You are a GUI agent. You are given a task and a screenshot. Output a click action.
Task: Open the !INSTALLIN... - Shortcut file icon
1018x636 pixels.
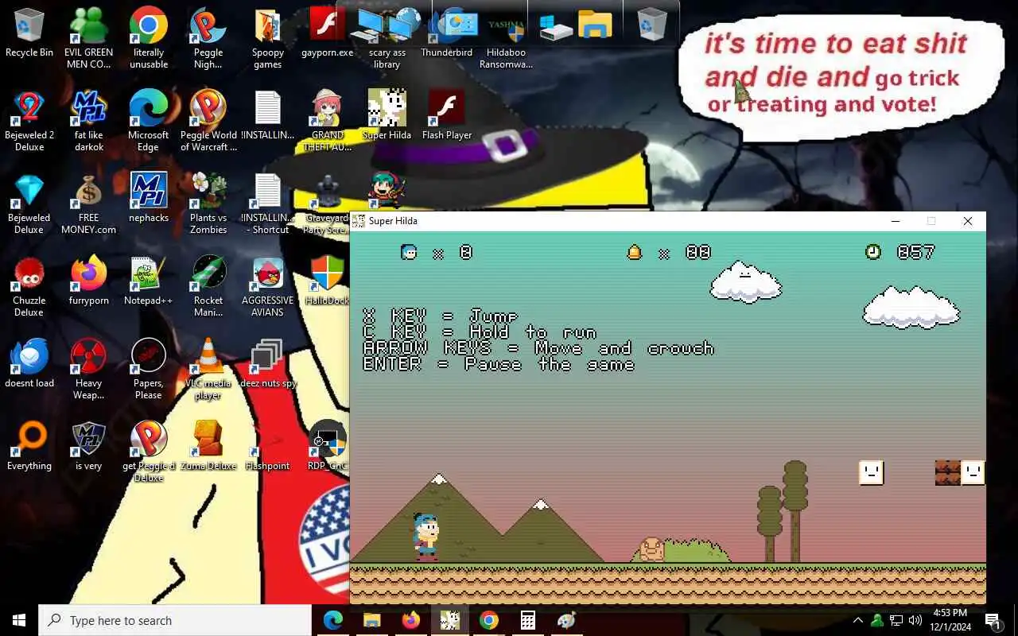[x=268, y=204]
